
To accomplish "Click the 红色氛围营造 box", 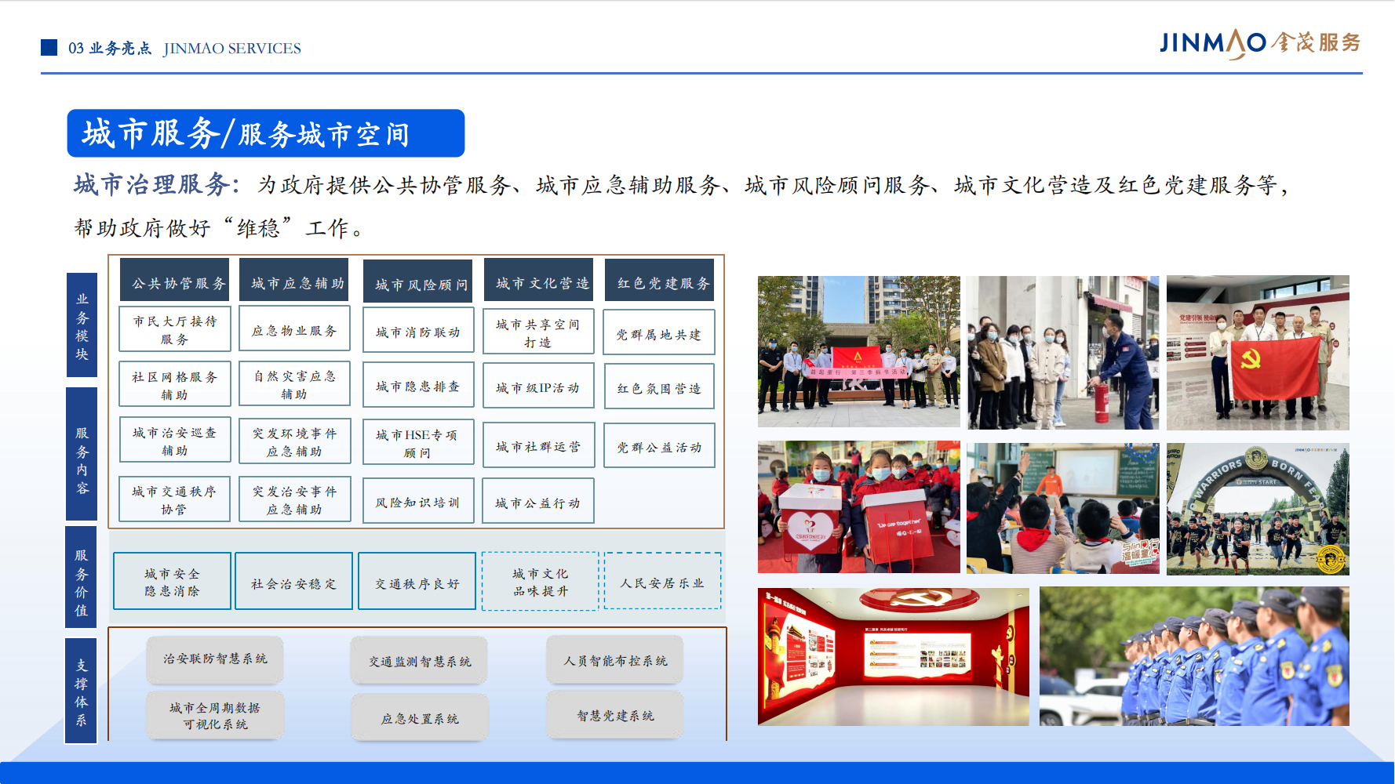I will coord(659,387).
